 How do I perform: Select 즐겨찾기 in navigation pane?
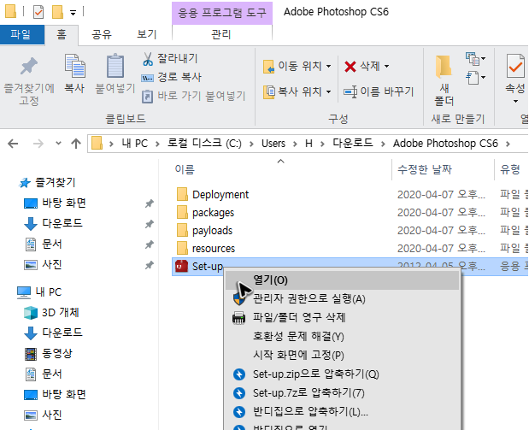tap(56, 183)
